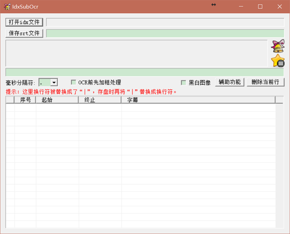Click the idx file path field

coord(165,22)
